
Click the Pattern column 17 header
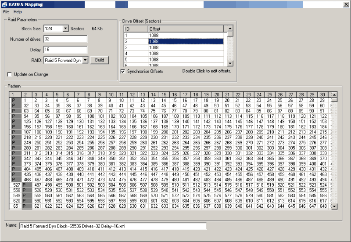(184, 94)
